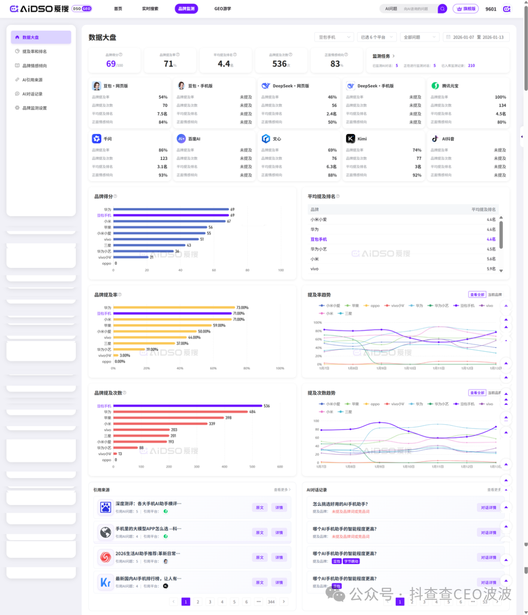Click the purple search icon button
Viewport: 528px width, 615px height.
coord(442,9)
